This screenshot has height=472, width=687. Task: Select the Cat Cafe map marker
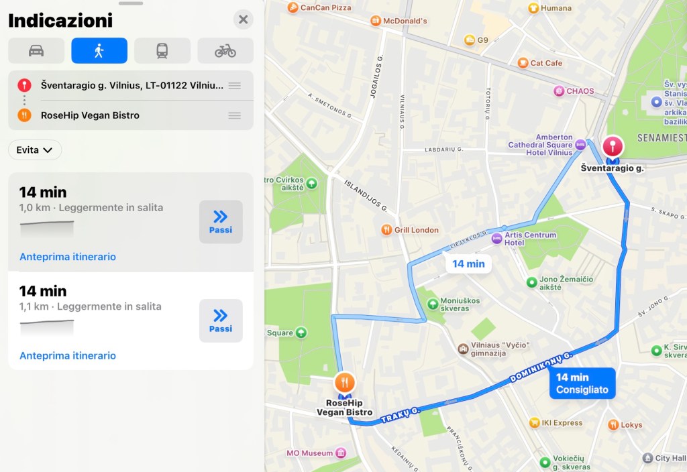pyautogui.click(x=523, y=63)
